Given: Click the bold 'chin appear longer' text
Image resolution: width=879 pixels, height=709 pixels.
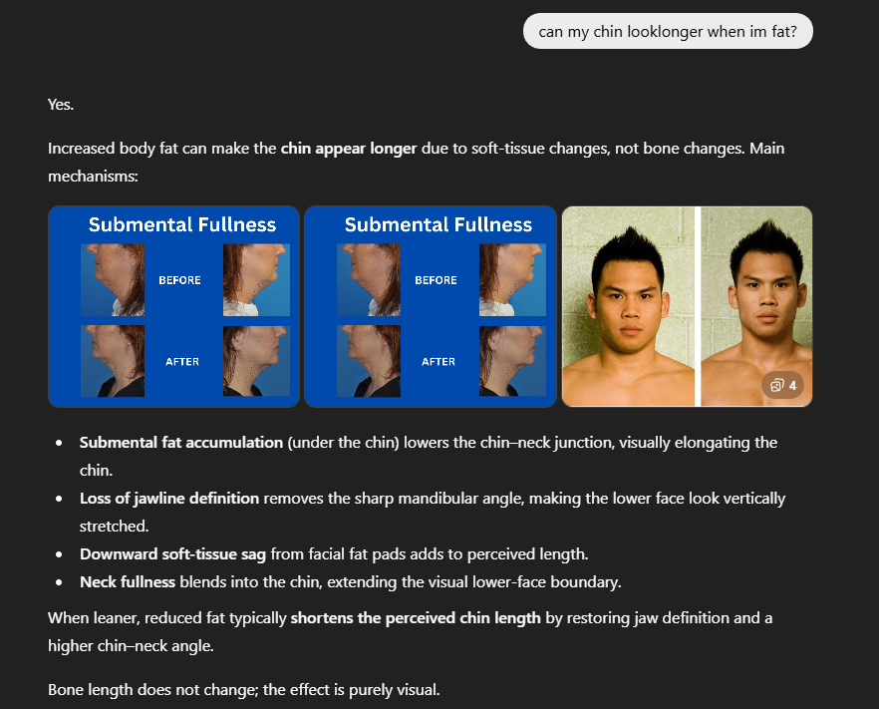Looking at the screenshot, I should tap(349, 148).
